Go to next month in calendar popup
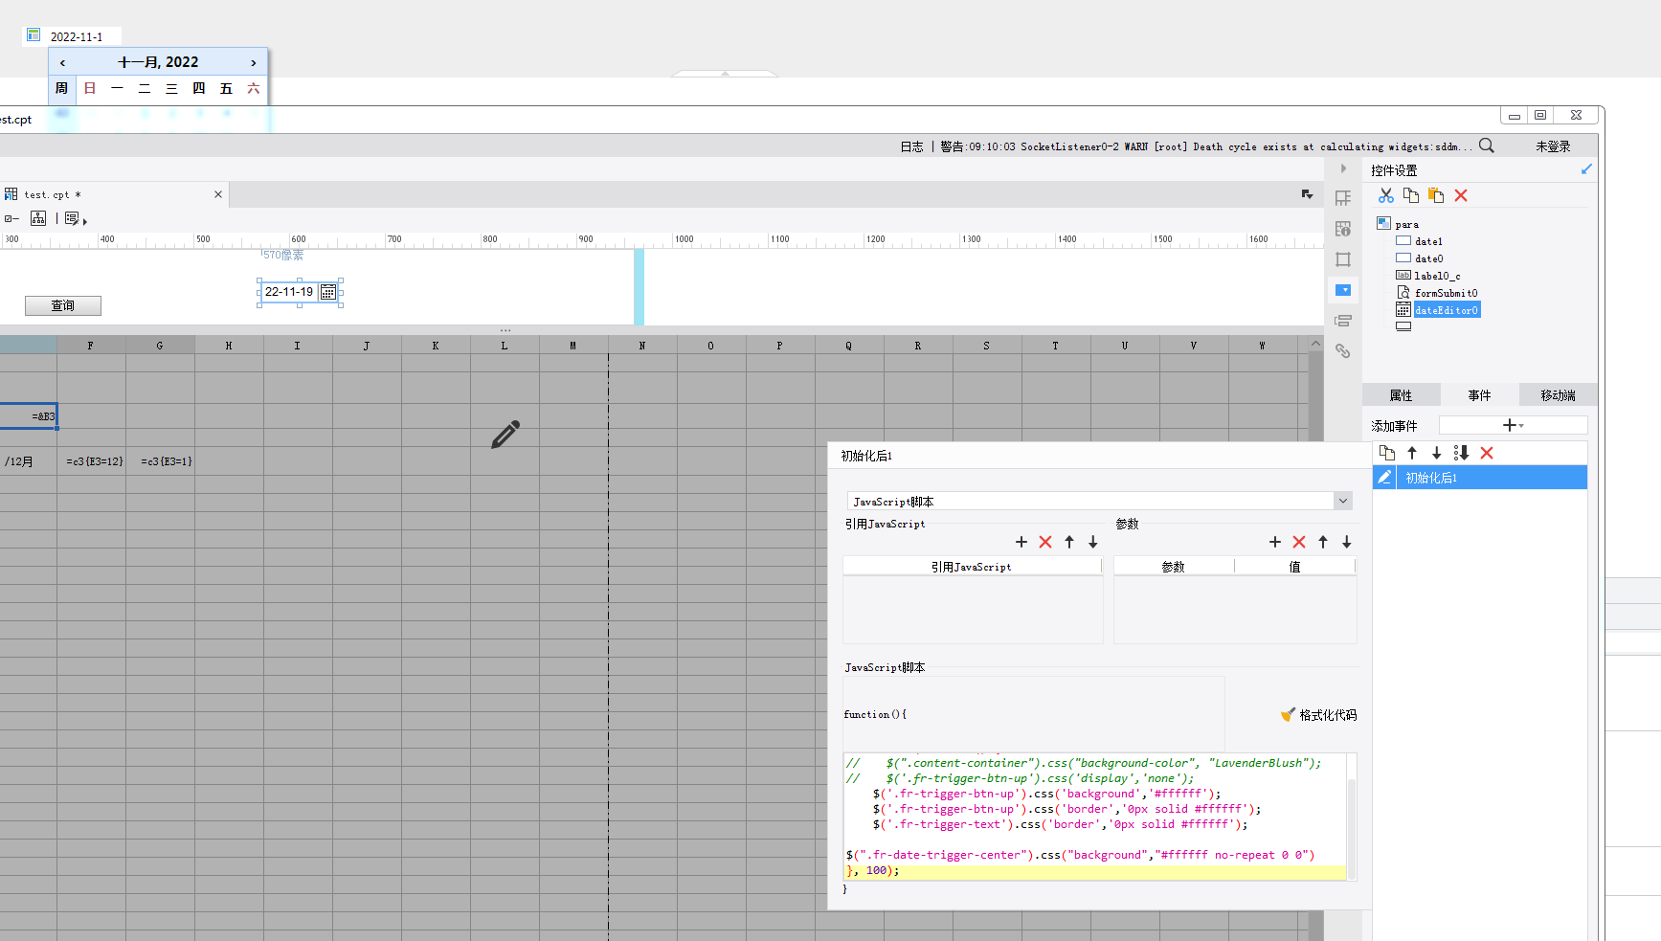Screen dimensions: 1661x941 point(254,62)
